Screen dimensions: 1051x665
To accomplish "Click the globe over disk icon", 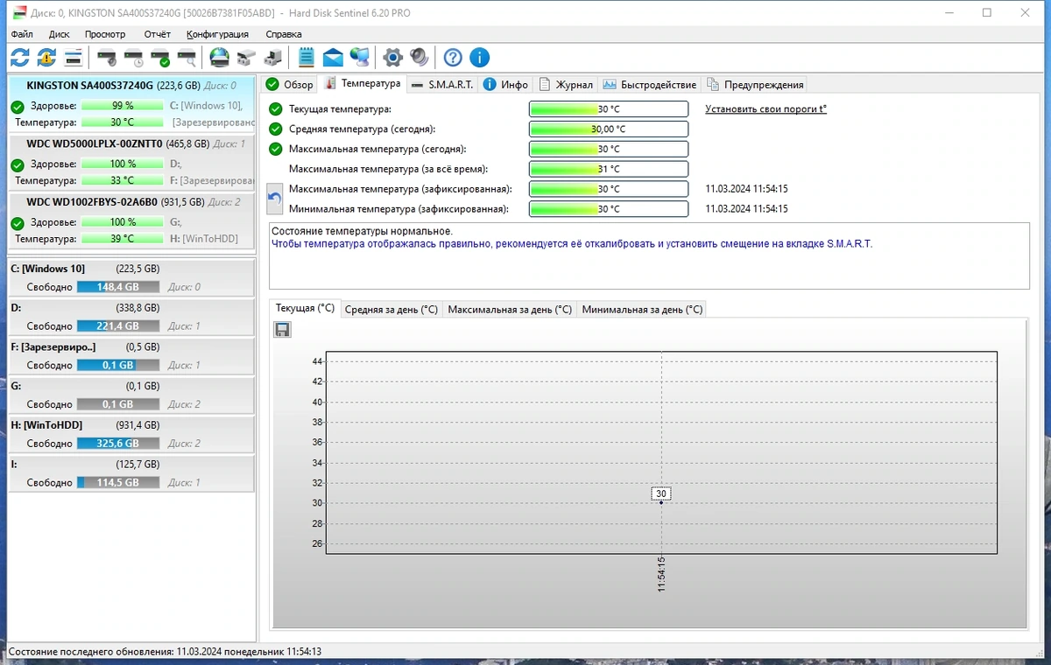I will pos(220,58).
